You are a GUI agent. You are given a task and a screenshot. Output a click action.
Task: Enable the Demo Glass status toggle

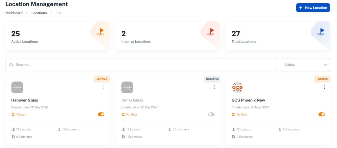click(x=211, y=114)
